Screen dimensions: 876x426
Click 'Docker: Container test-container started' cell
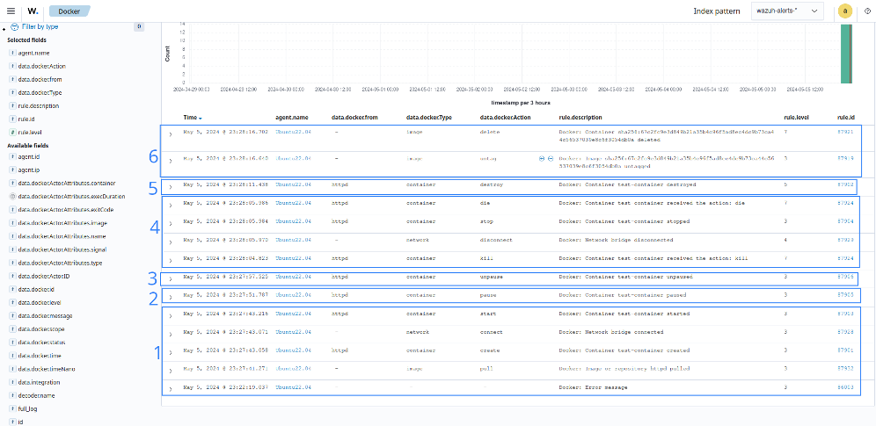click(624, 314)
